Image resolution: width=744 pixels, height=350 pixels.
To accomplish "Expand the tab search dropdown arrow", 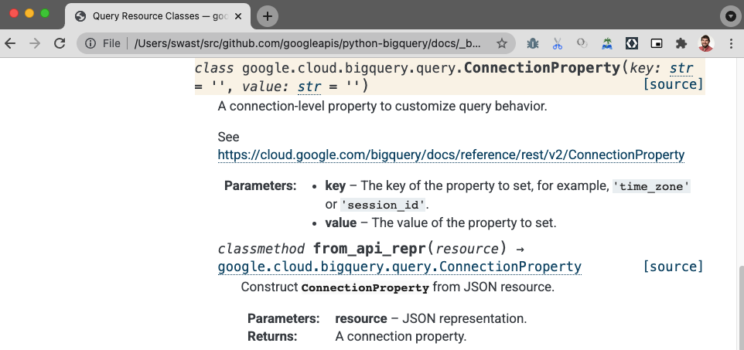I will (x=730, y=16).
